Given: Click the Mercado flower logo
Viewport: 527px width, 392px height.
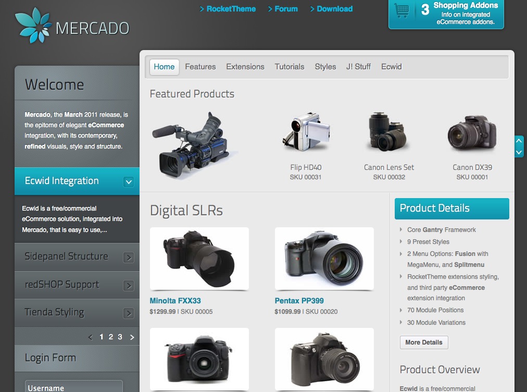Looking at the screenshot, I should click(x=33, y=26).
